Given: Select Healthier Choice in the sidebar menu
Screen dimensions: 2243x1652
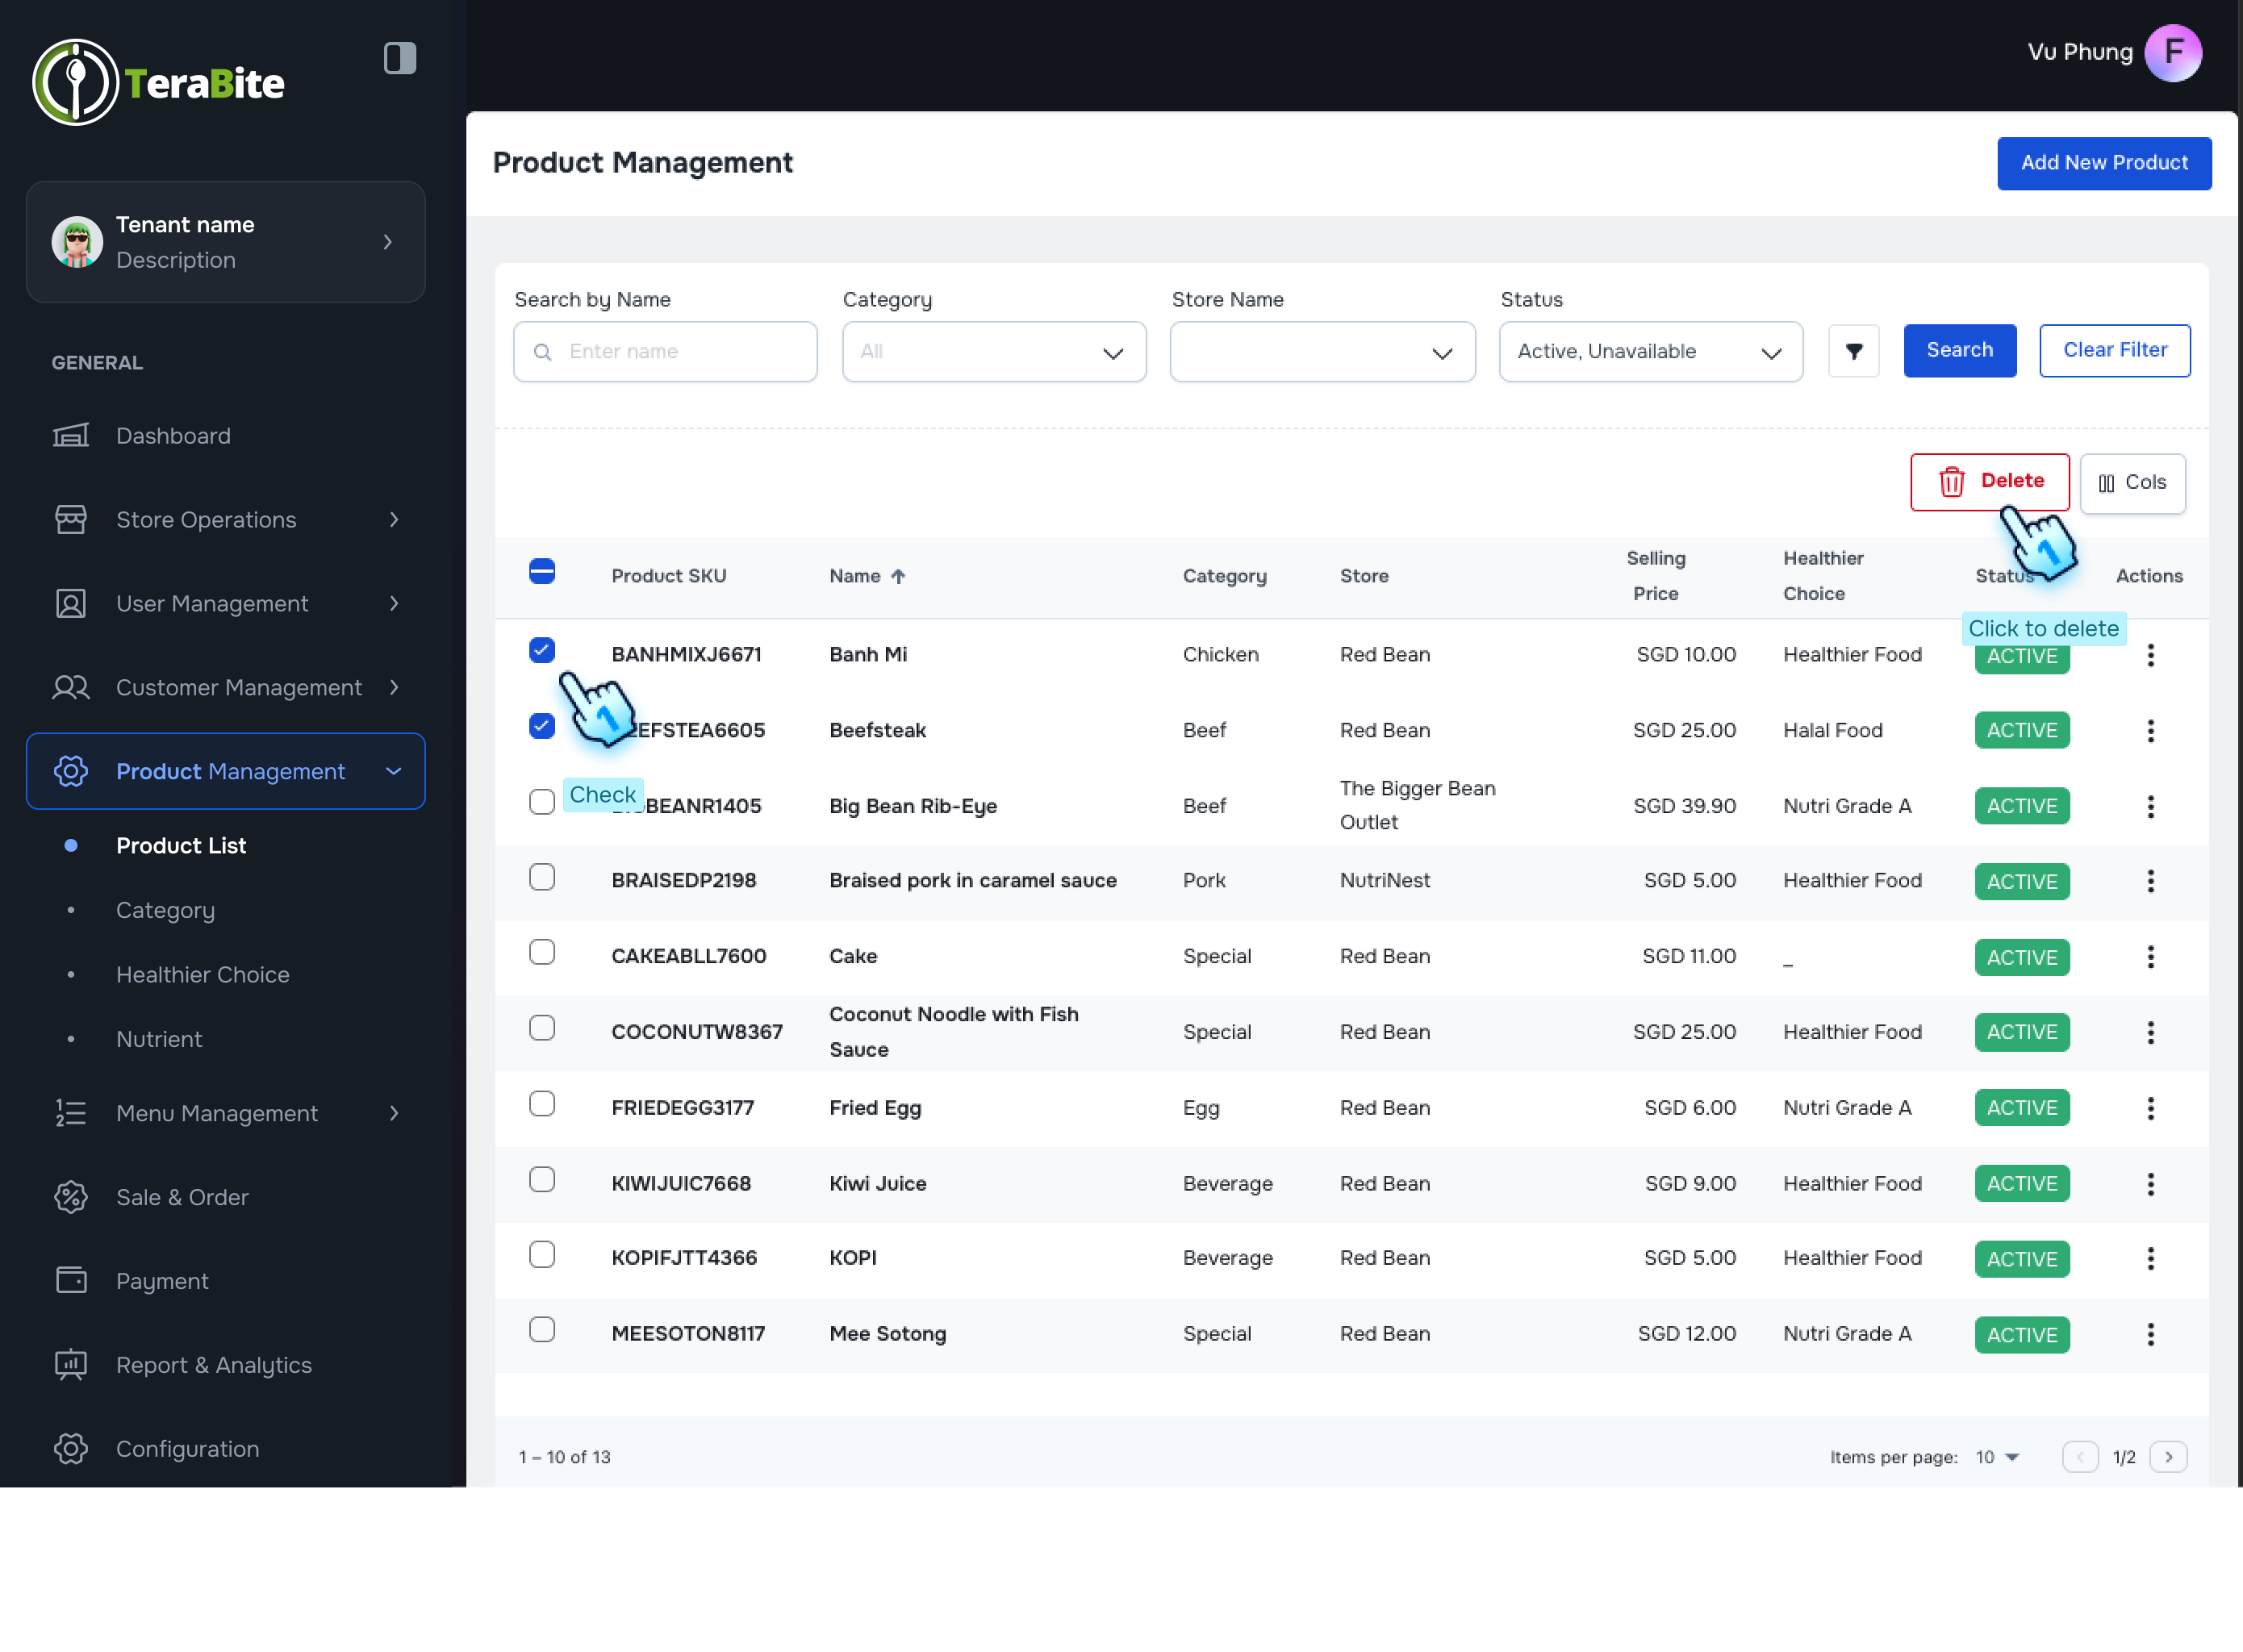Looking at the screenshot, I should pyautogui.click(x=202, y=974).
